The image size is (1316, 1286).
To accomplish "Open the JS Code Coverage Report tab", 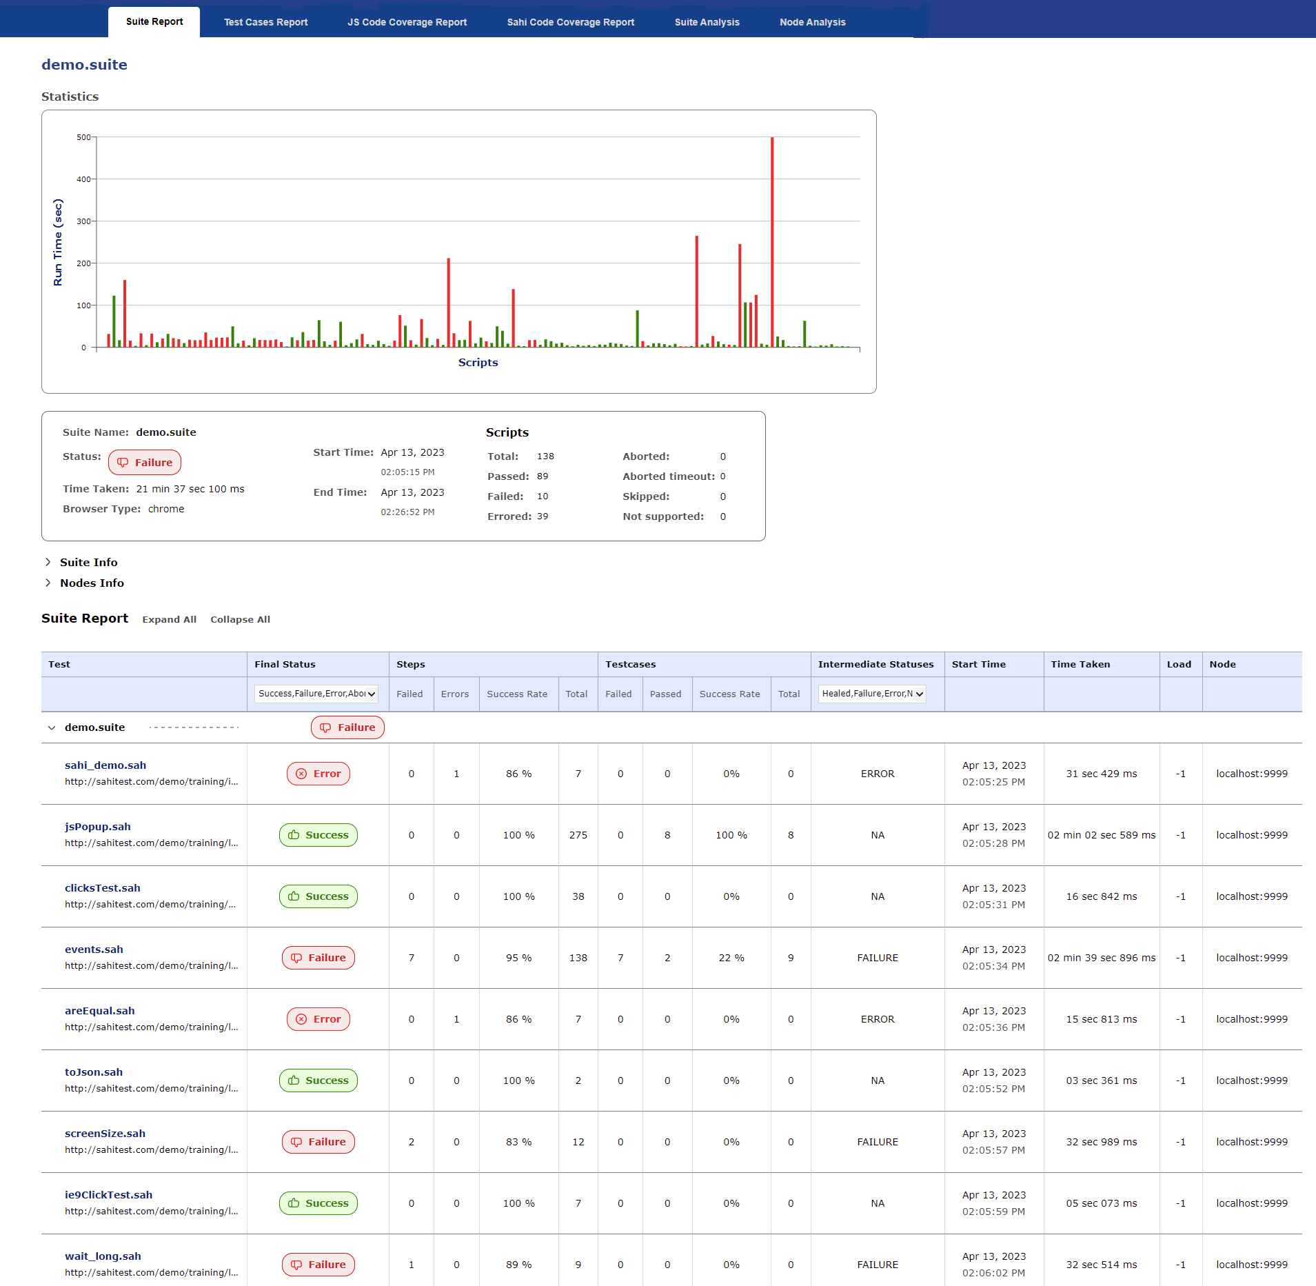I will tap(407, 22).
